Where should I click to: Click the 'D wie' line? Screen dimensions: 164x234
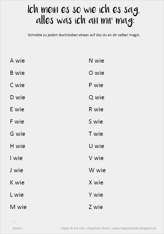18,97
